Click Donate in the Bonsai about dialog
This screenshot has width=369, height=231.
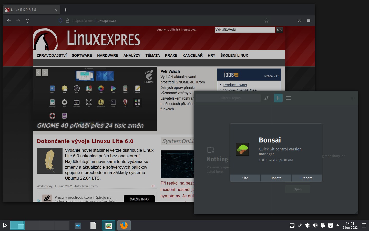[276, 178]
